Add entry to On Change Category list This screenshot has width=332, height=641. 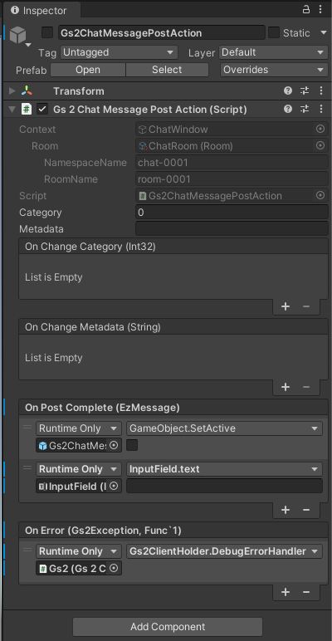286,306
